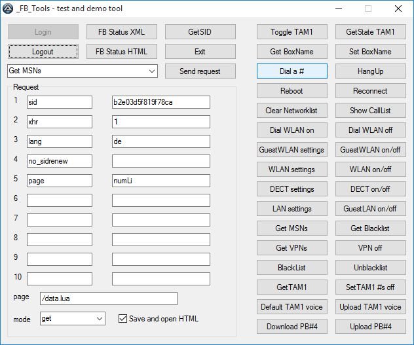
Task: Click the BlackList button
Action: click(x=292, y=267)
